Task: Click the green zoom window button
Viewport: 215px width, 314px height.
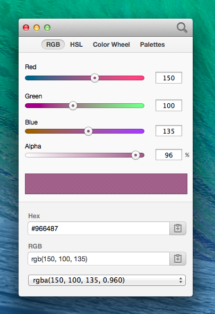Action: tap(47, 28)
